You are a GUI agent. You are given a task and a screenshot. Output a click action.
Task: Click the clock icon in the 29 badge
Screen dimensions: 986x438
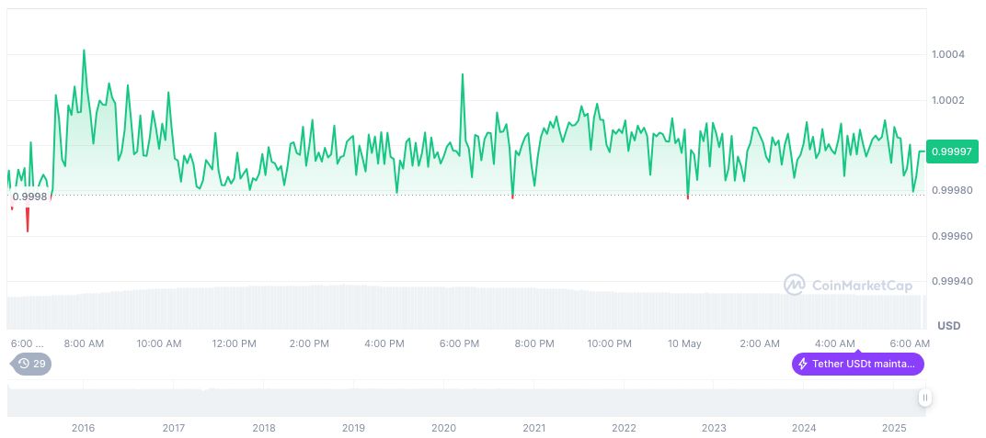click(x=23, y=364)
